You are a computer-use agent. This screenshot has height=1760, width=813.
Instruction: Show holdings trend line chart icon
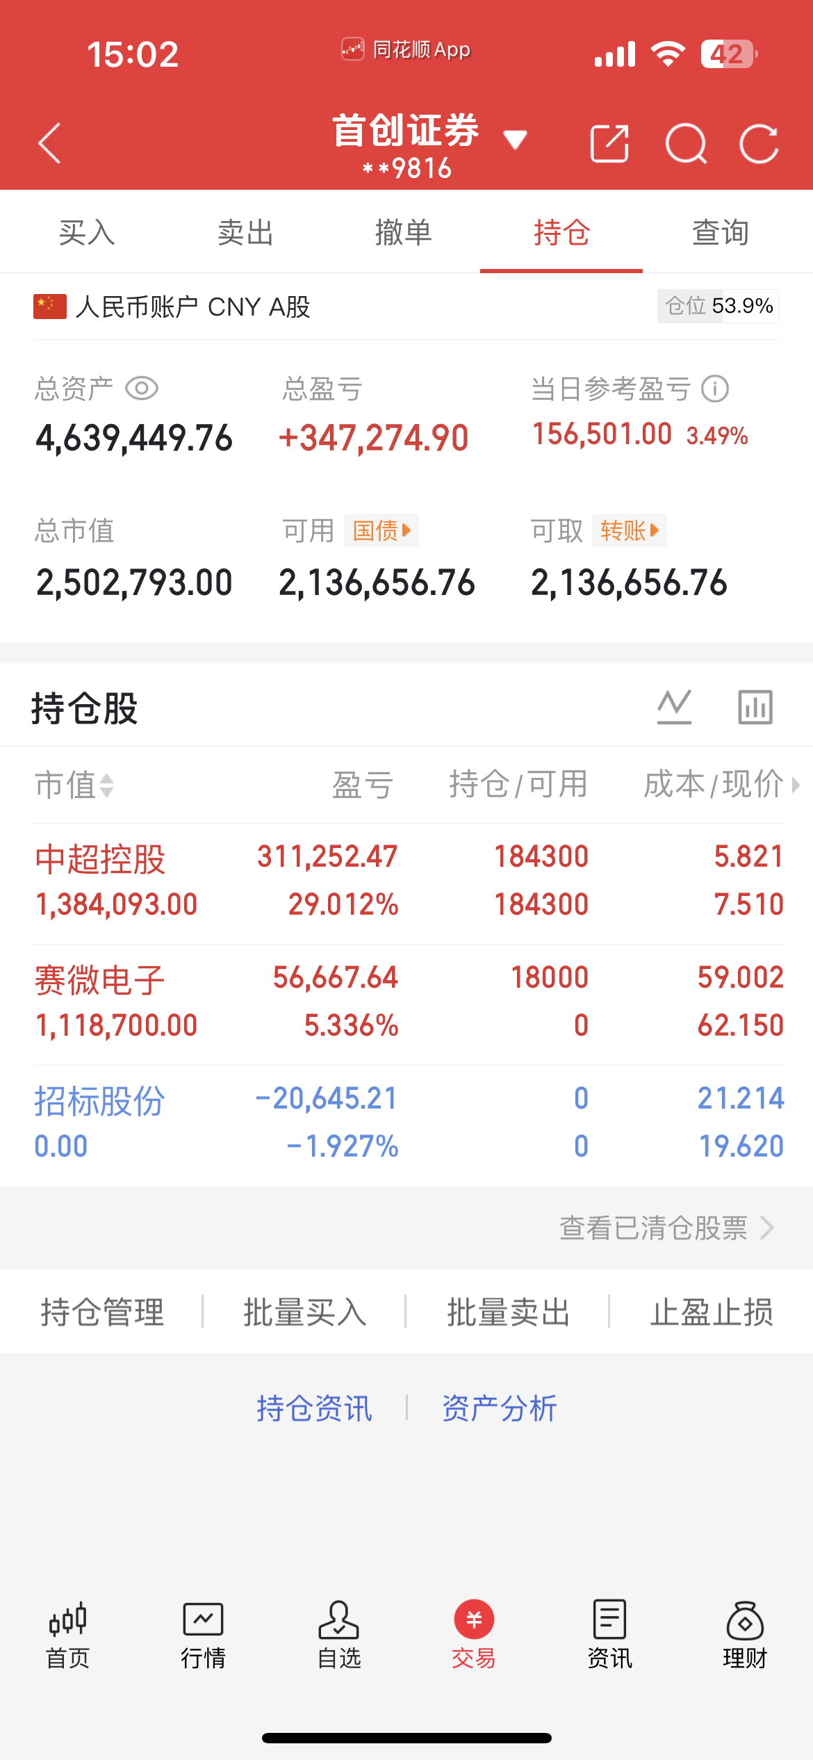pos(674,707)
